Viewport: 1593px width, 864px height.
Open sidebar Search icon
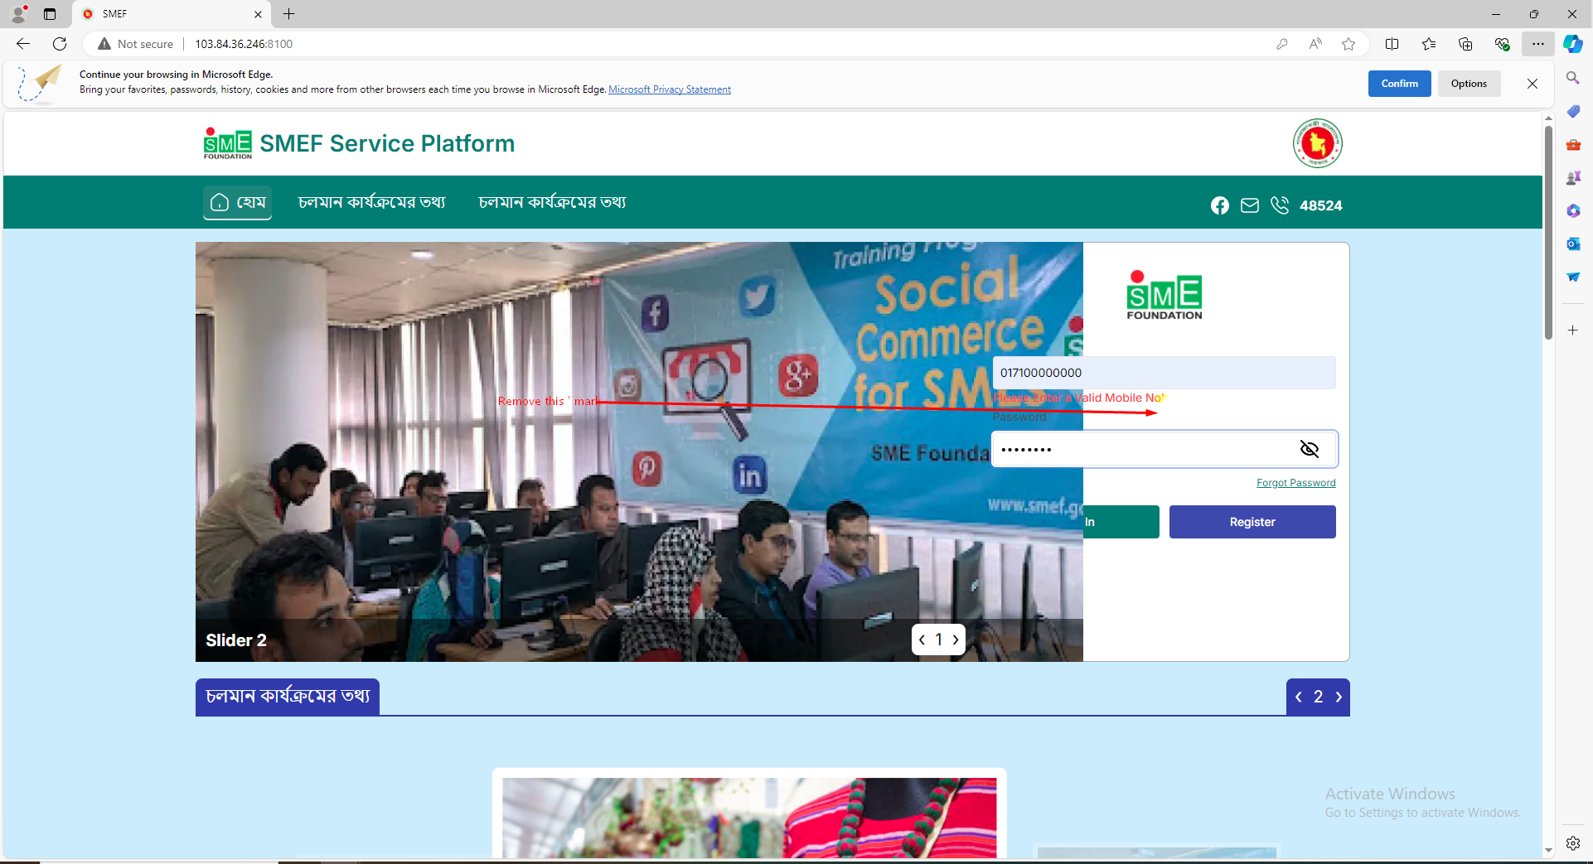1573,78
